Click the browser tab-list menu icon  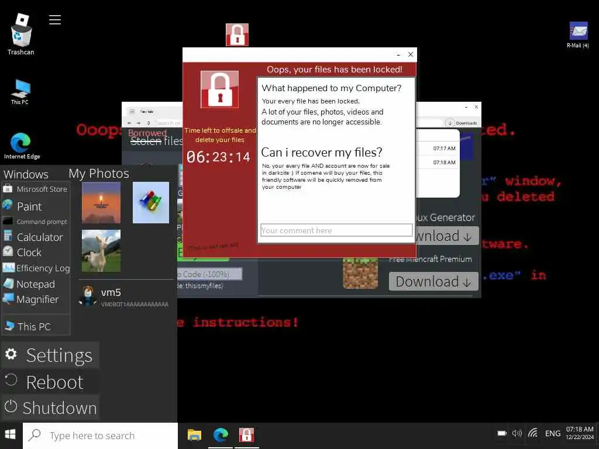132,112
